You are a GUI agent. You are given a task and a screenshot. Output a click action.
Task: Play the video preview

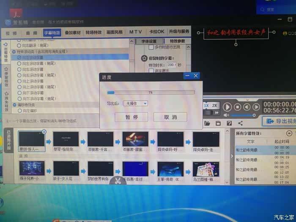click(x=227, y=107)
